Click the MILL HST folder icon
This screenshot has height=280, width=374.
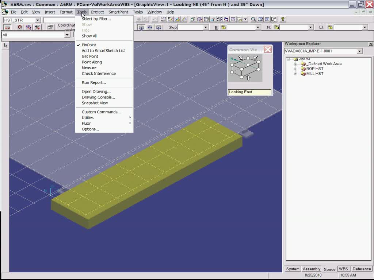point(303,74)
